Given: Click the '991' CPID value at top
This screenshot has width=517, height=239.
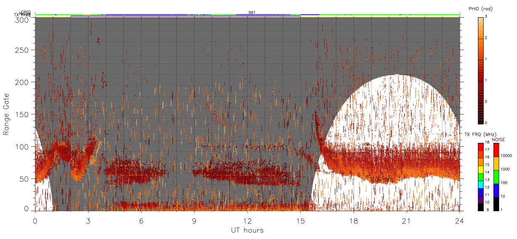Looking at the screenshot, I should pyautogui.click(x=252, y=13).
